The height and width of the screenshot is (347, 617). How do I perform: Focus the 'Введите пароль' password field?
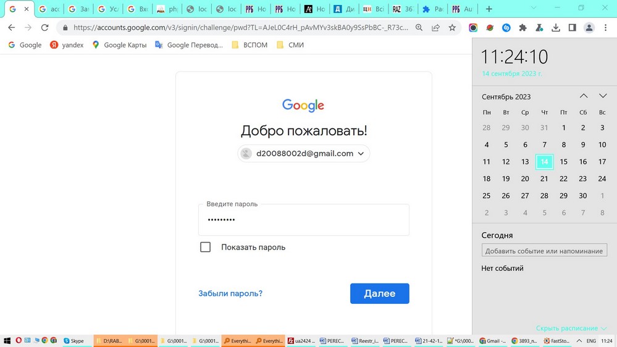click(304, 220)
